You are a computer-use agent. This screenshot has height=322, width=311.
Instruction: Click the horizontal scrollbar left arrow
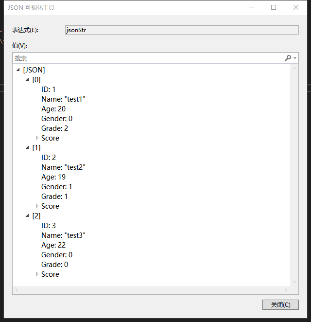(x=17, y=290)
